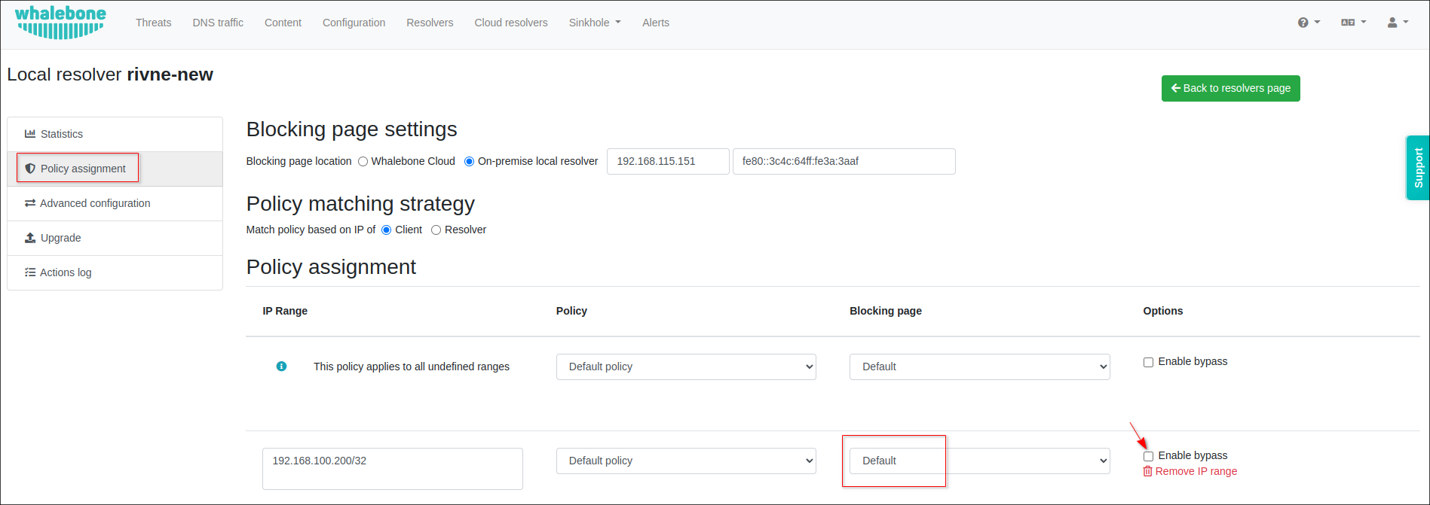The height and width of the screenshot is (505, 1430).
Task: Expand the Sinkhole menu
Action: pyautogui.click(x=595, y=23)
